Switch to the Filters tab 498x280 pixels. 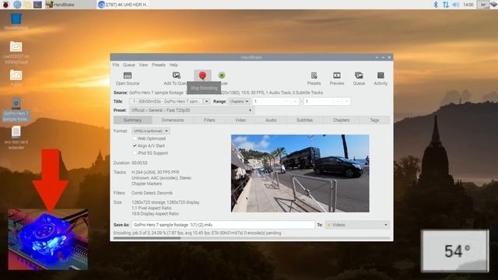(209, 120)
